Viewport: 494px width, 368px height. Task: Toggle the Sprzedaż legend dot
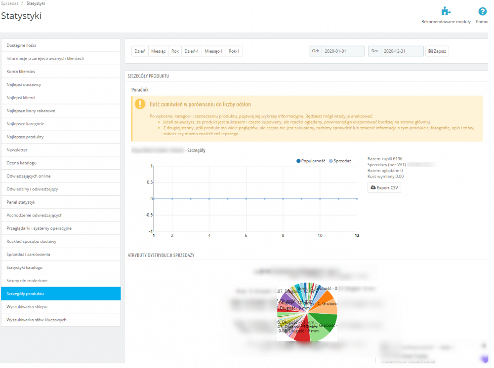click(330, 161)
